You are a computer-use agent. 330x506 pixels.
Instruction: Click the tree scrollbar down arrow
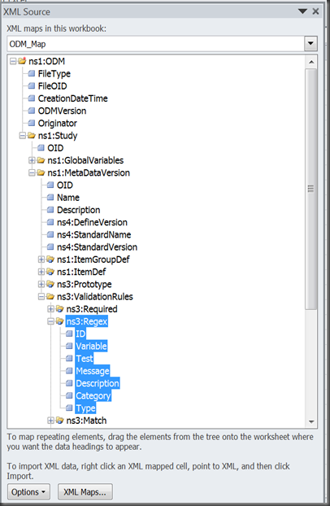(311, 421)
